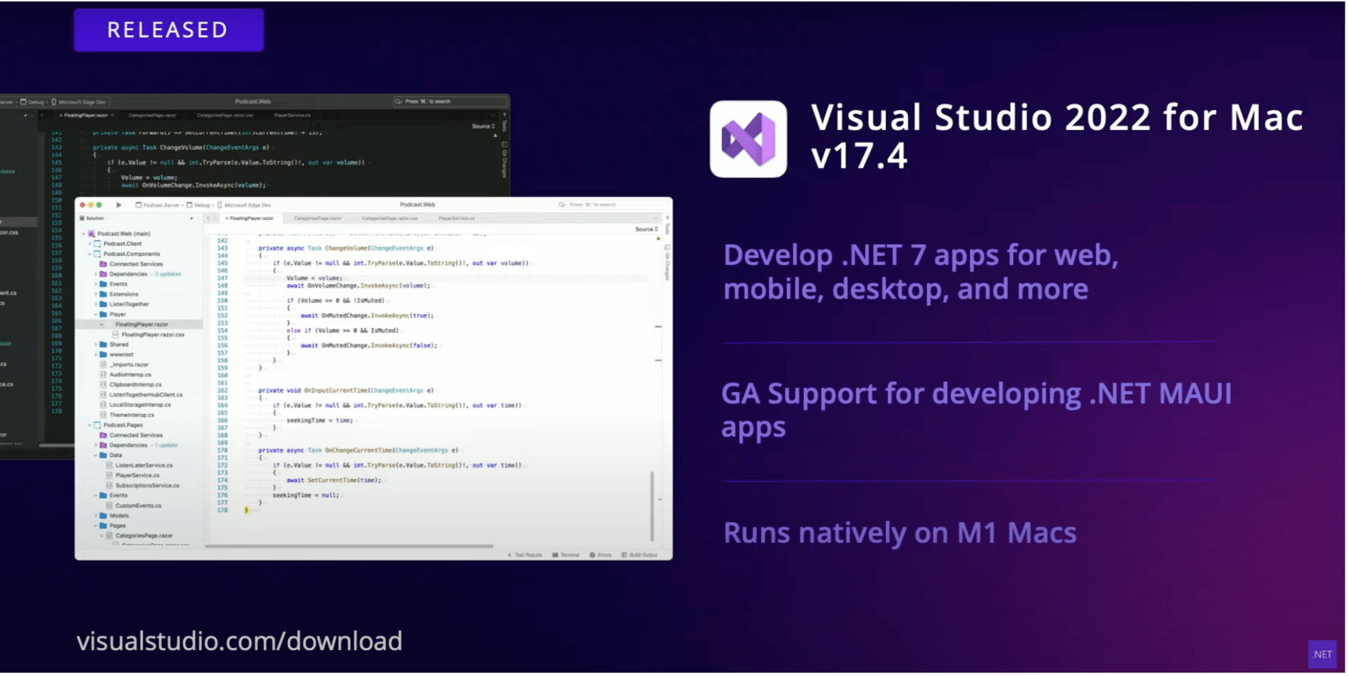The height and width of the screenshot is (676, 1348).
Task: Click the visualstudio.com/download link text
Action: 239,642
